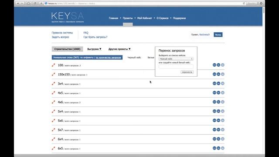Open the Где брать запросы? link
Screen dimensions: 279x157
point(95,37)
